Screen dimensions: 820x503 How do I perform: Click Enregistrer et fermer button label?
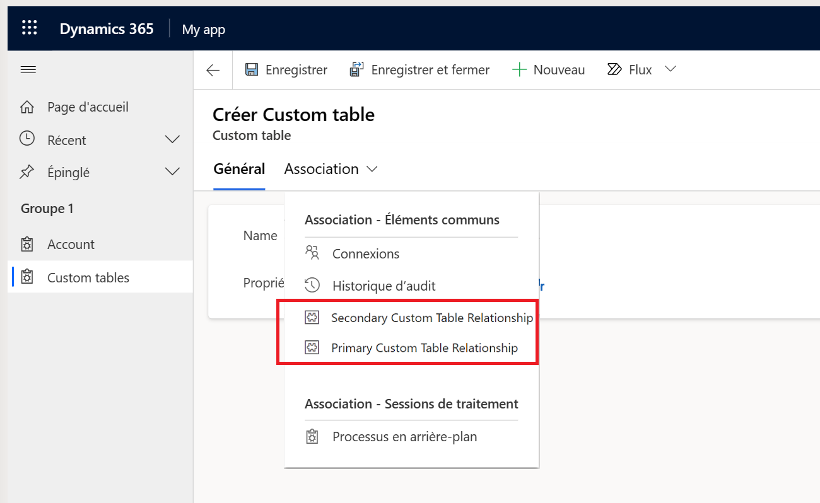click(430, 70)
